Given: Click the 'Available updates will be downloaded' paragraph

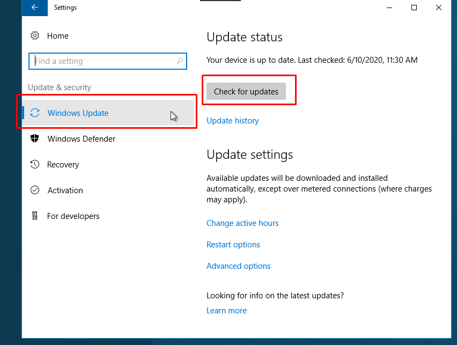Looking at the screenshot, I should coord(319,189).
